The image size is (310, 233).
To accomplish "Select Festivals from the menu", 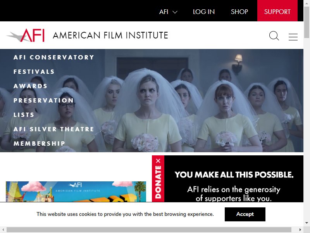I will [34, 71].
